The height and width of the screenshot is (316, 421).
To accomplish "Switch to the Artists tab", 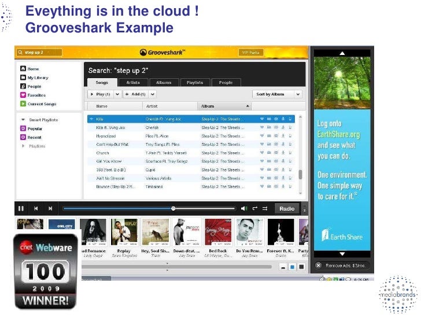I will [x=133, y=83].
